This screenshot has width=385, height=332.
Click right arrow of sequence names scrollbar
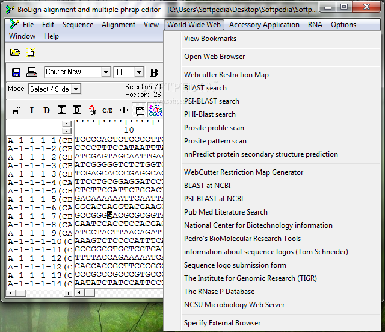[x=69, y=293]
